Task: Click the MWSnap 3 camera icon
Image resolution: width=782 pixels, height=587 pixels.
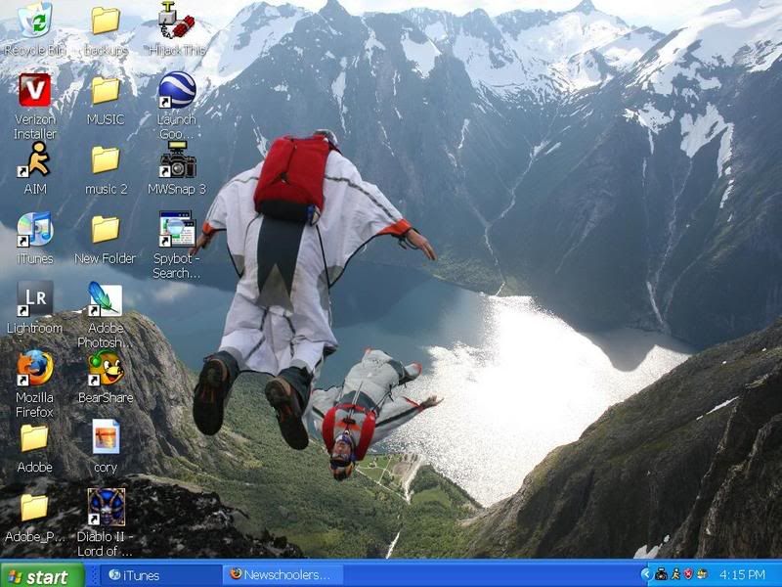Action: click(176, 160)
